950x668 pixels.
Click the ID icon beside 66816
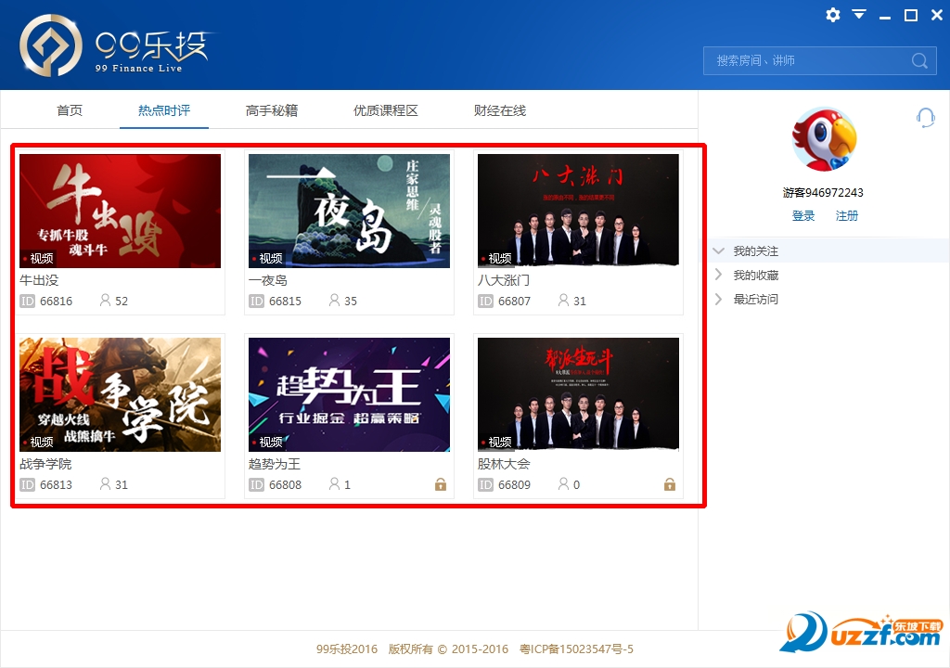27,302
